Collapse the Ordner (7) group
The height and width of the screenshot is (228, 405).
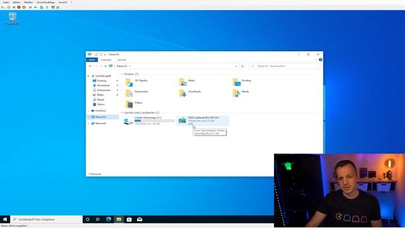tap(122, 74)
